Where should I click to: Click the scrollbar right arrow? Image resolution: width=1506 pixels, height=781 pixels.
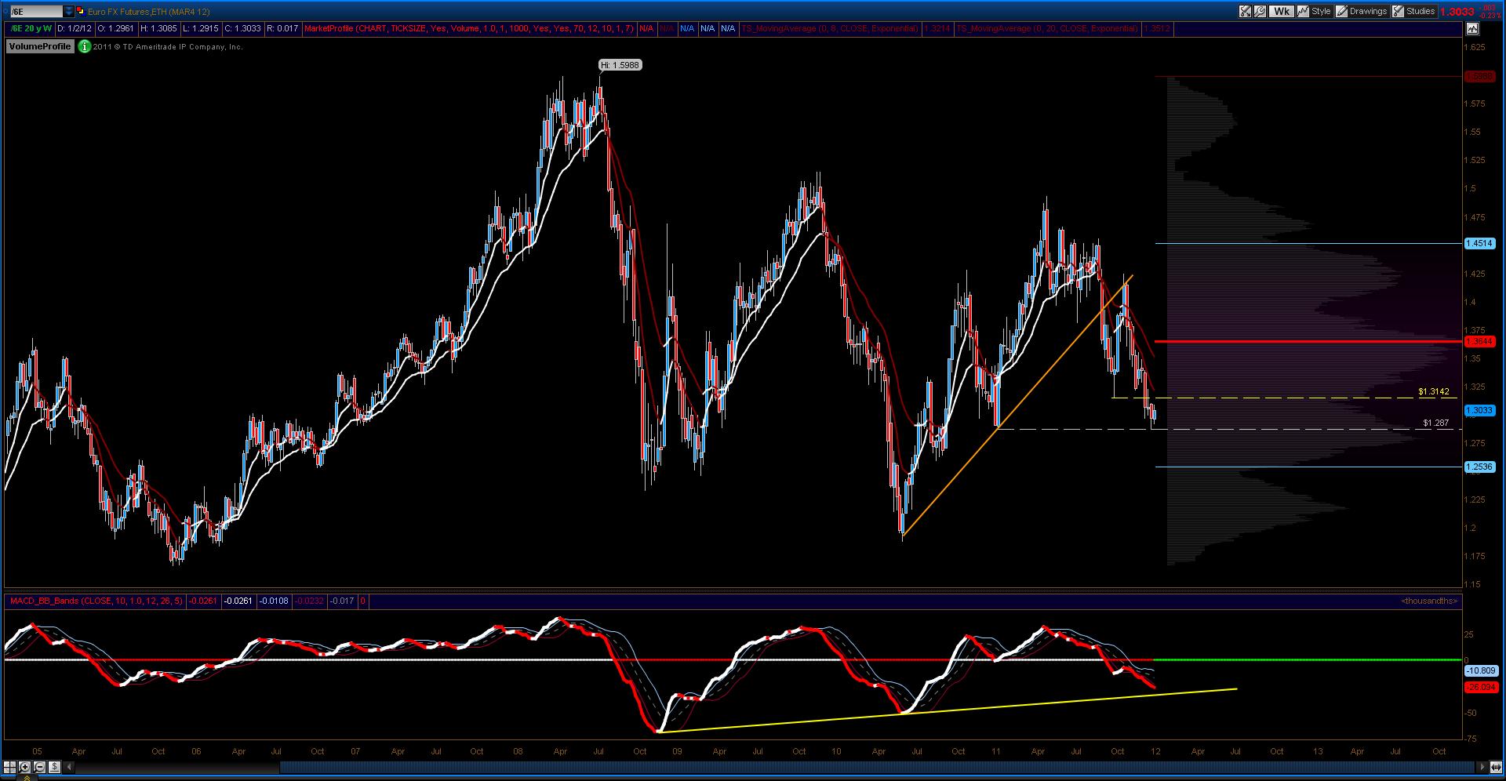[x=1482, y=767]
